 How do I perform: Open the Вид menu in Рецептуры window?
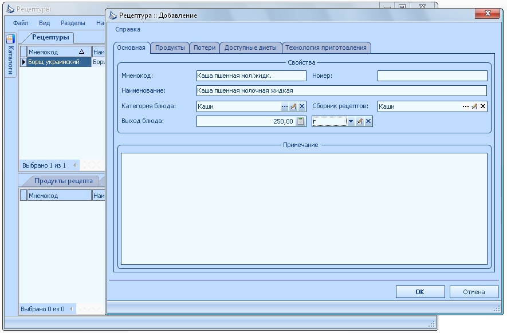(x=44, y=23)
